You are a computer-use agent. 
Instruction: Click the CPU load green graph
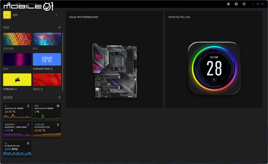47,117
